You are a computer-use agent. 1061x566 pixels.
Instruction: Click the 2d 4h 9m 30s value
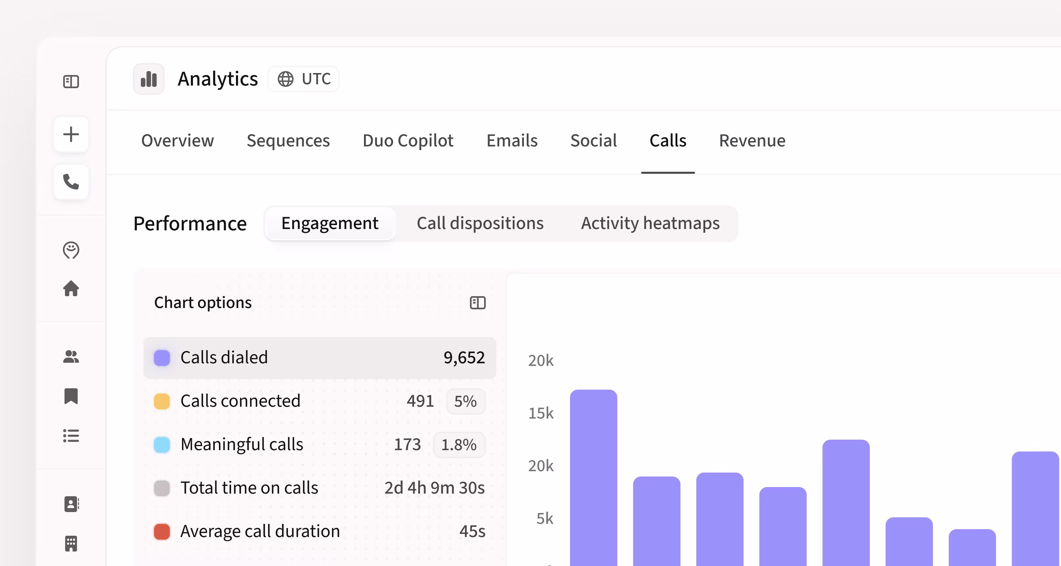click(x=434, y=488)
